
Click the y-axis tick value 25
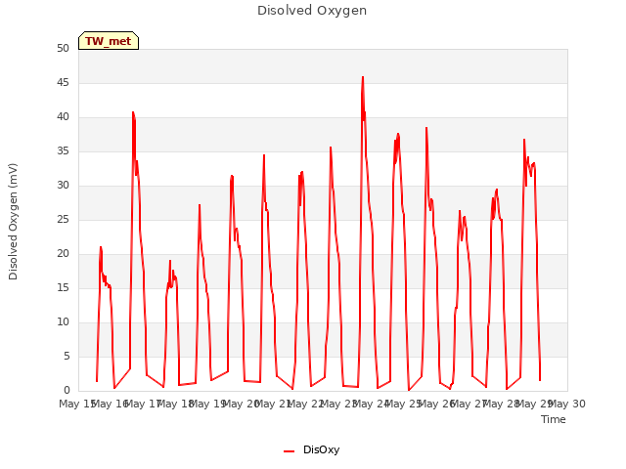pyautogui.click(x=63, y=219)
